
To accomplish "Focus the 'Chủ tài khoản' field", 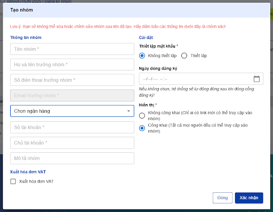I will pos(72,143).
